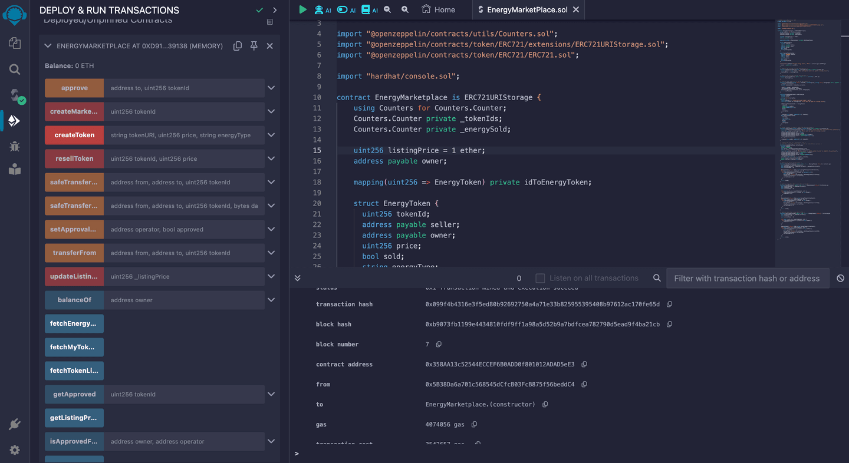The height and width of the screenshot is (463, 849).
Task: Expand the createToken function inputs
Action: (271, 135)
